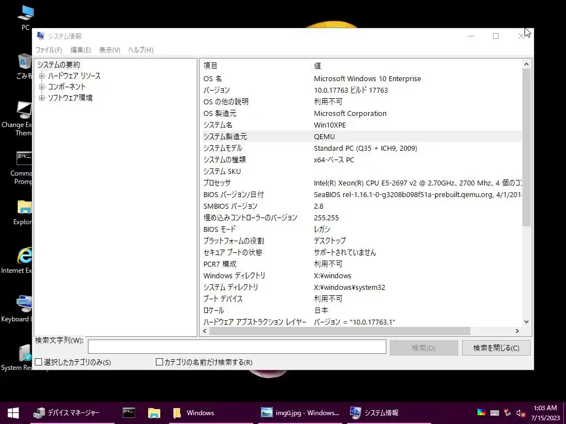Open the 編集(E) menu
This screenshot has height=424, width=566.
tap(81, 50)
